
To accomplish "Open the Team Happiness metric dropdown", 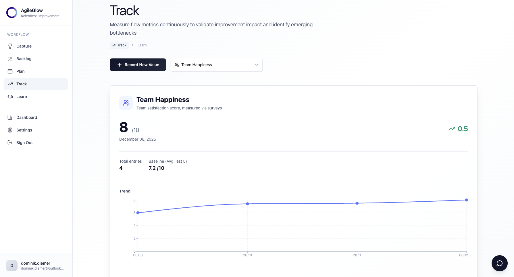I will pyautogui.click(x=216, y=65).
